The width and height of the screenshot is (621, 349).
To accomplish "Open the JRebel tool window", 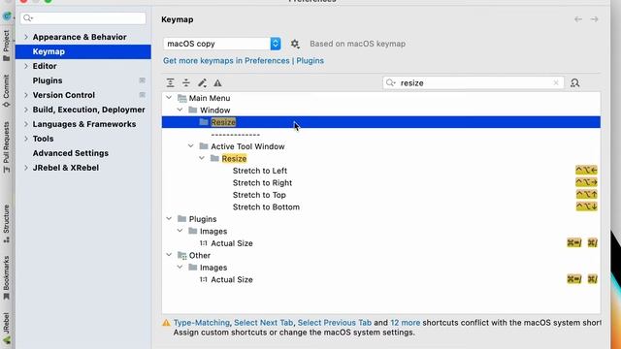I will 7,328.
